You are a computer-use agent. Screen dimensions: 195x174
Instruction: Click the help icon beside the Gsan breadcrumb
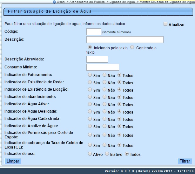54,2
